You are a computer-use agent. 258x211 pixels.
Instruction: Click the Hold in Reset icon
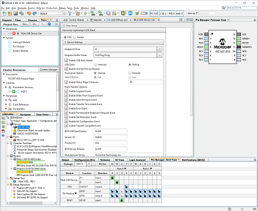pos(108,13)
